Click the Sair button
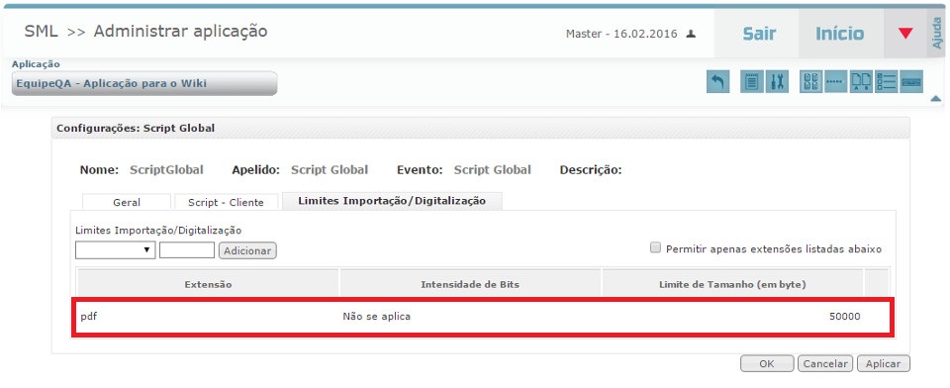Image resolution: width=950 pixels, height=388 pixels. click(x=759, y=34)
